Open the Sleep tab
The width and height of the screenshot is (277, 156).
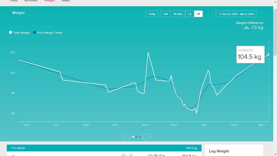point(66,1)
